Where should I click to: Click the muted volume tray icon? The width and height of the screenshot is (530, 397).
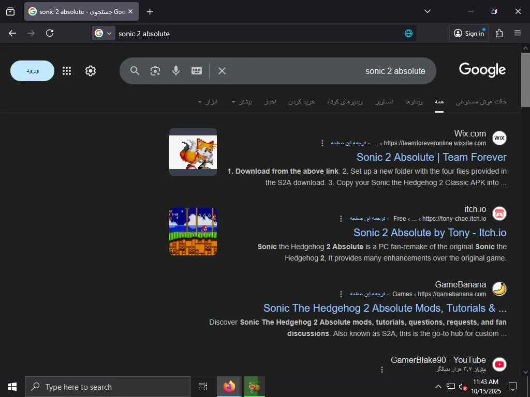pyautogui.click(x=463, y=387)
